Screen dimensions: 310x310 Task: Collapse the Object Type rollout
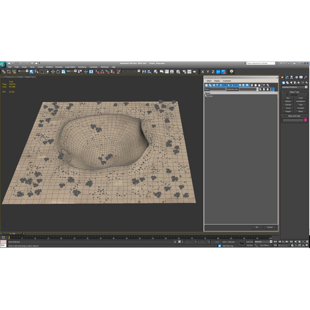[294, 92]
